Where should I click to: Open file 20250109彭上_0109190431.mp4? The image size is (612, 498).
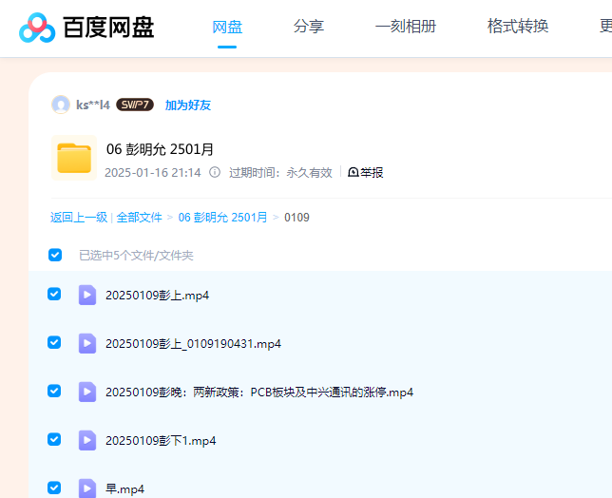pos(193,344)
